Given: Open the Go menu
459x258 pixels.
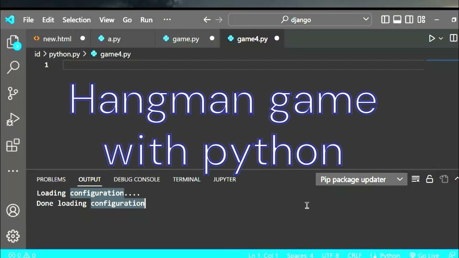Looking at the screenshot, I should [127, 20].
